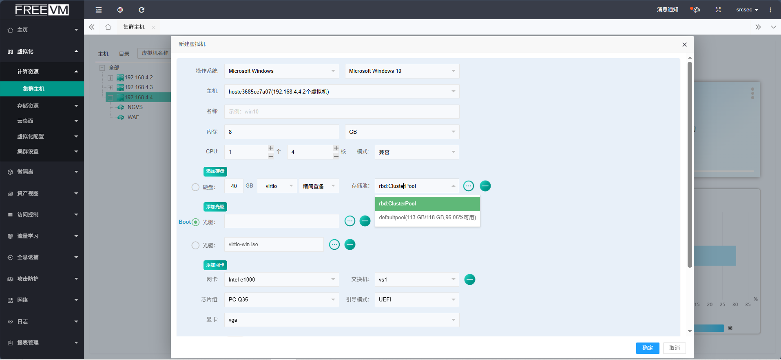Click the 确定 confirm button
781x360 pixels.
click(x=647, y=348)
